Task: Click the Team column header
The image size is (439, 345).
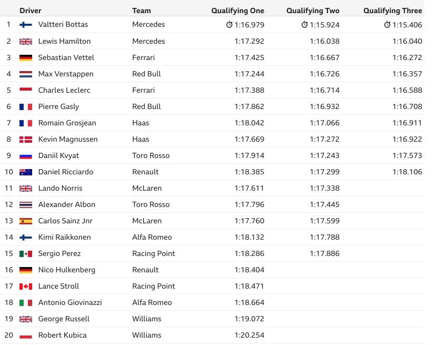Action: click(142, 11)
